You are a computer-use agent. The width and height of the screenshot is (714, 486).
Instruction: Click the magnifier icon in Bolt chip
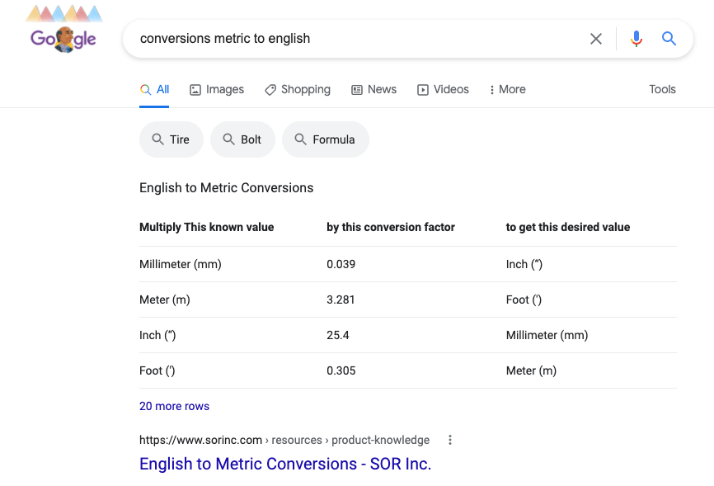click(x=228, y=139)
